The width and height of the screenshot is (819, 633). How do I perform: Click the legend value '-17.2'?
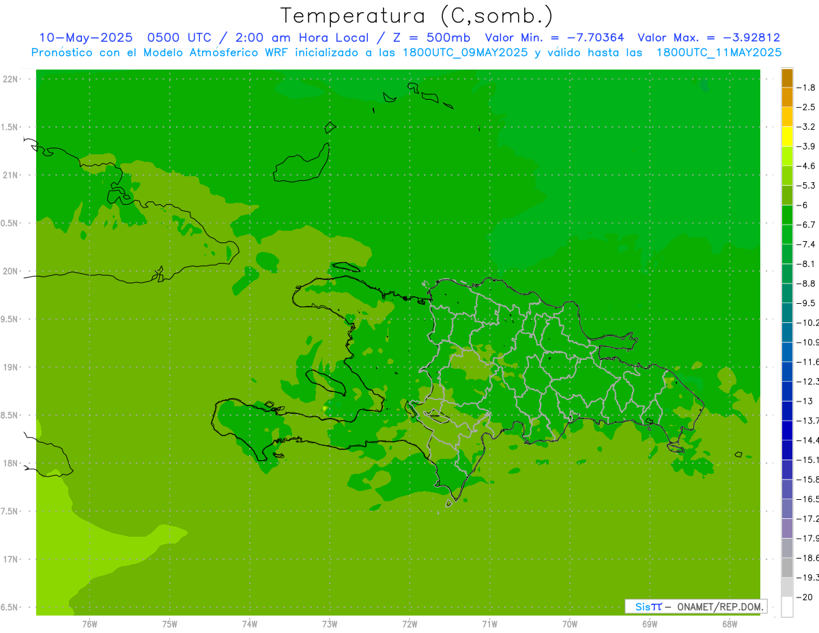[808, 519]
